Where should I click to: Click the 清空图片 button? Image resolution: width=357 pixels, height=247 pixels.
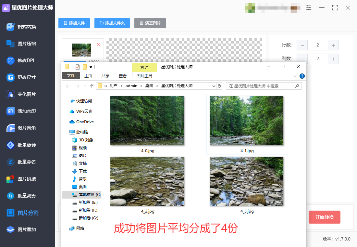[150, 23]
